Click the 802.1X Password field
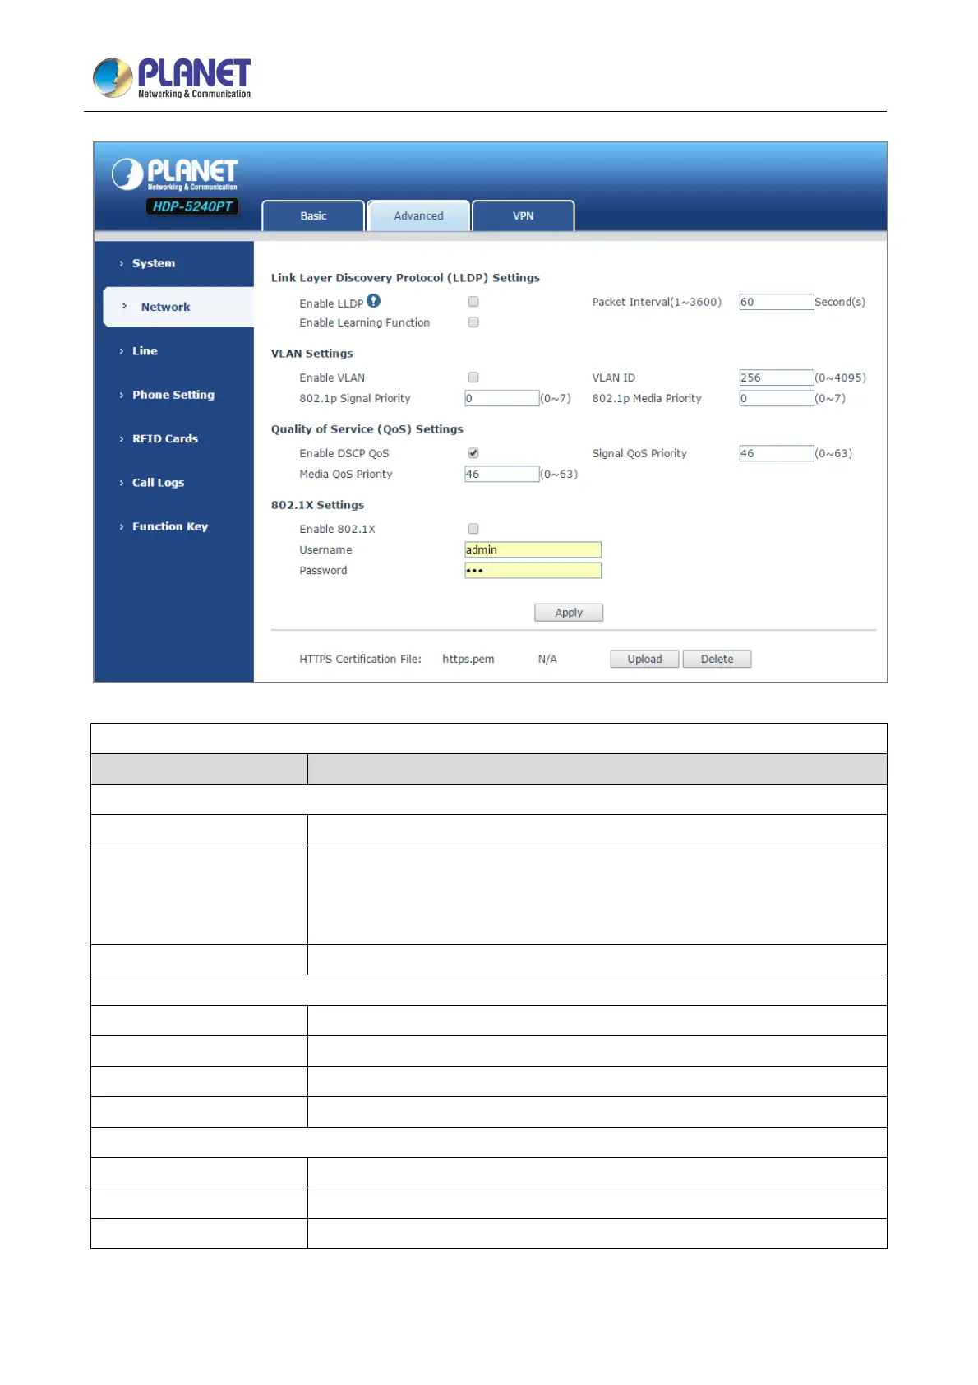Screen dimensions: 978x1385 click(533, 570)
